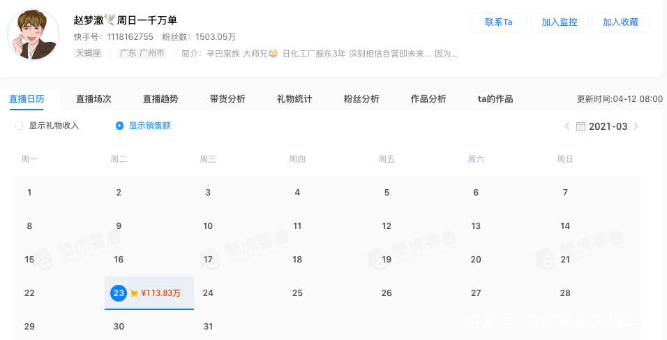
Task: Switch to 直播日历 tab
Action: (x=27, y=99)
